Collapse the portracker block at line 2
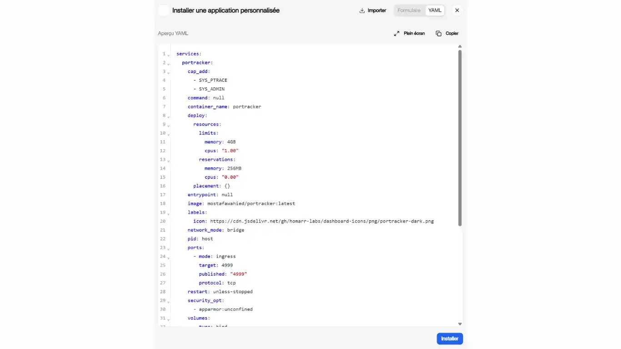 click(x=169, y=64)
